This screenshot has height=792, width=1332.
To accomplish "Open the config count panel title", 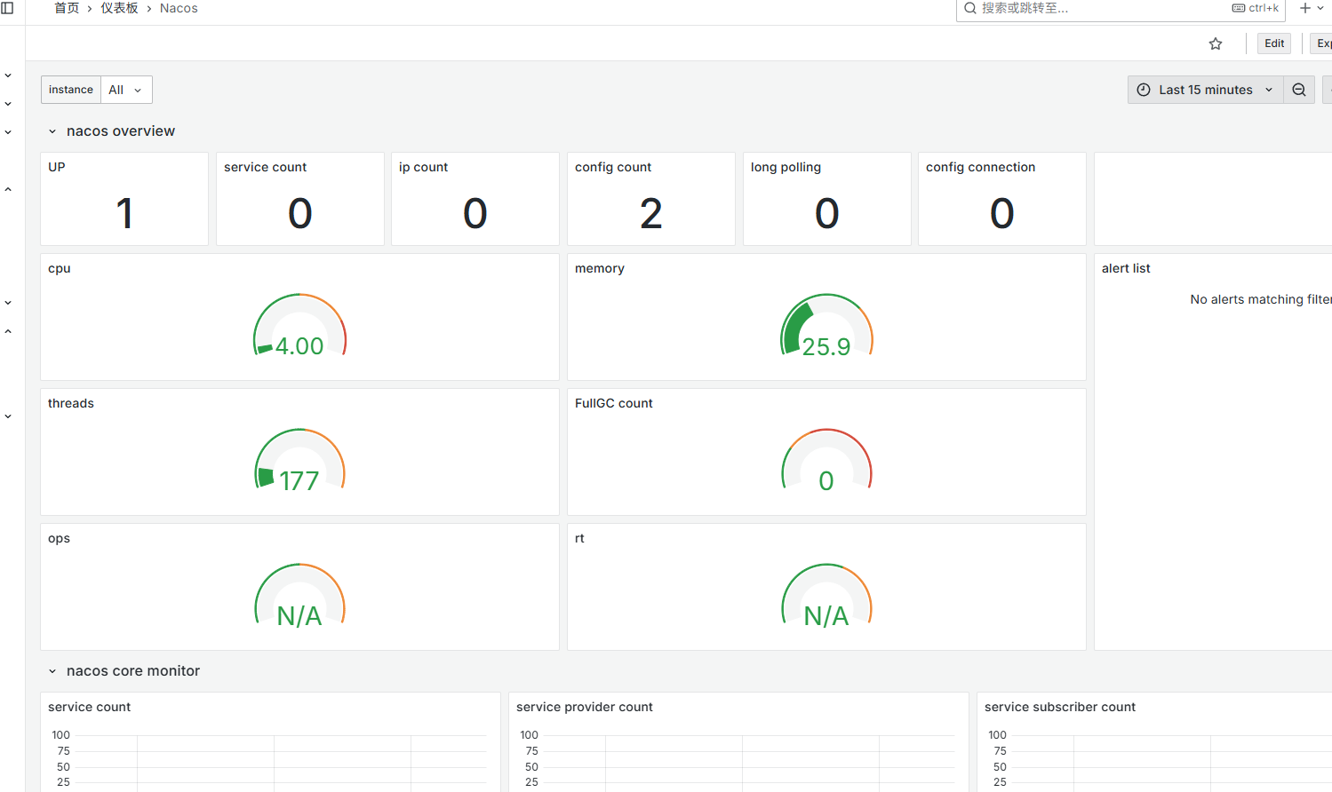I will (613, 167).
